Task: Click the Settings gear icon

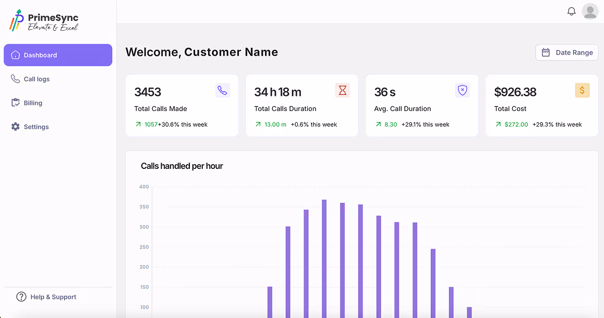Action: point(16,127)
